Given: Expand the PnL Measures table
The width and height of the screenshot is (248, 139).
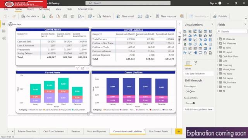Looking at the screenshot, I should pos(218,43).
